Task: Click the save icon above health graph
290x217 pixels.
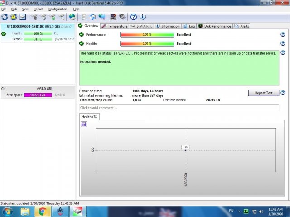Action: tap(83, 124)
